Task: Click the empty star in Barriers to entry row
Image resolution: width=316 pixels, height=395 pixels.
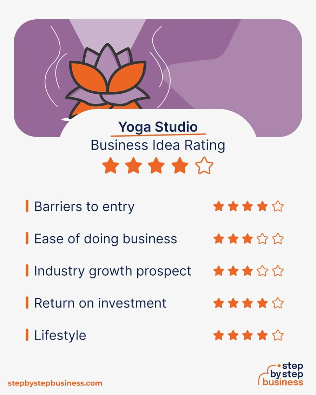Action: pyautogui.click(x=278, y=206)
